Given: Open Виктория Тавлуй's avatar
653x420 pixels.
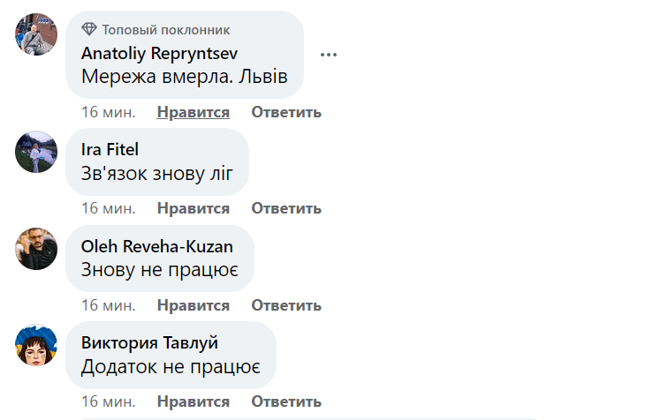Looking at the screenshot, I should tap(36, 345).
